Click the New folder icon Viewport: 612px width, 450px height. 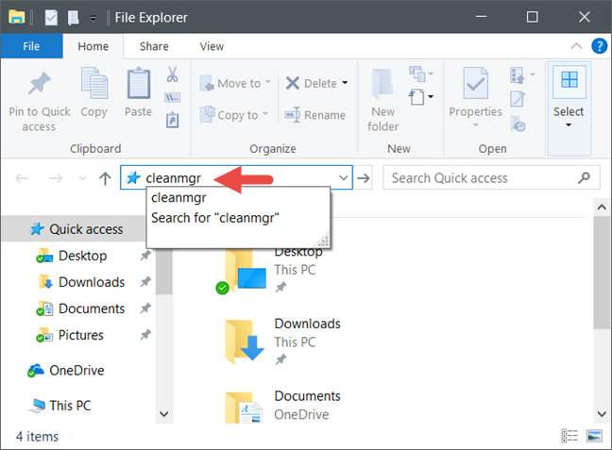tap(382, 83)
